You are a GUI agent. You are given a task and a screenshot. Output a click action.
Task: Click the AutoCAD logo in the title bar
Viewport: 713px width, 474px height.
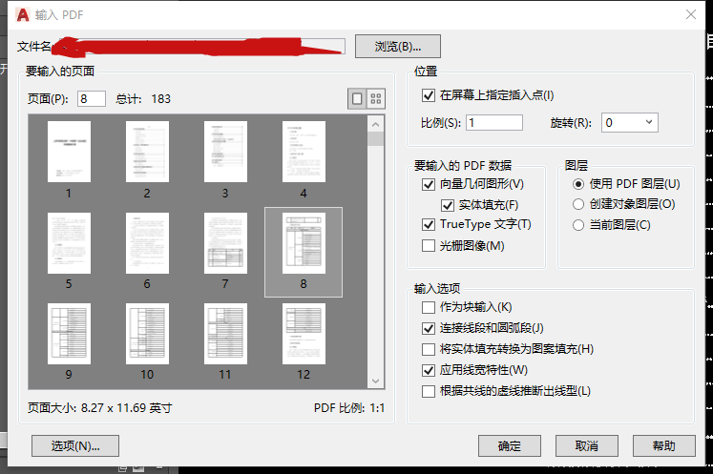22,15
